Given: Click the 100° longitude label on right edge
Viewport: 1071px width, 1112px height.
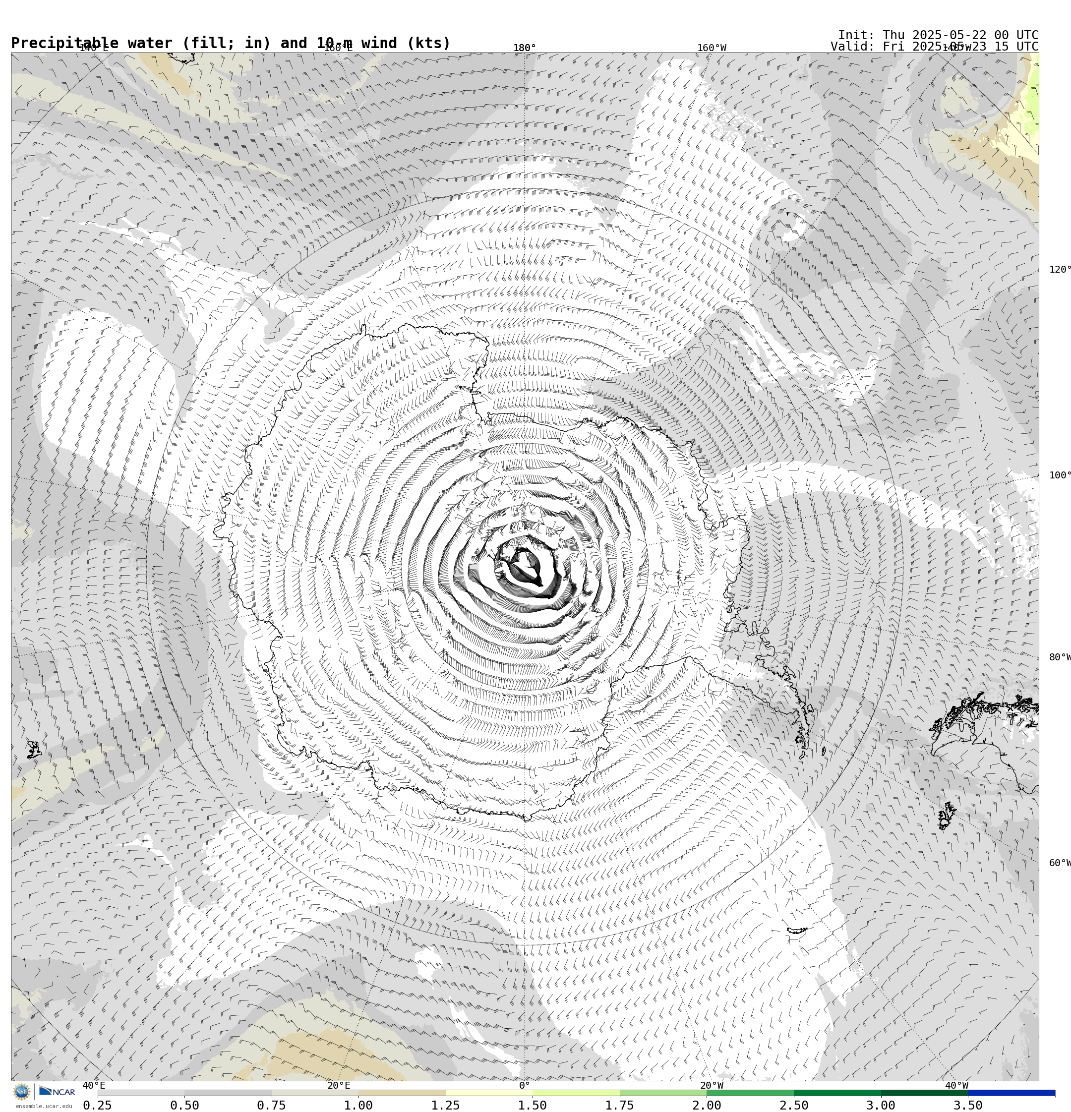Looking at the screenshot, I should pos(1060,475).
